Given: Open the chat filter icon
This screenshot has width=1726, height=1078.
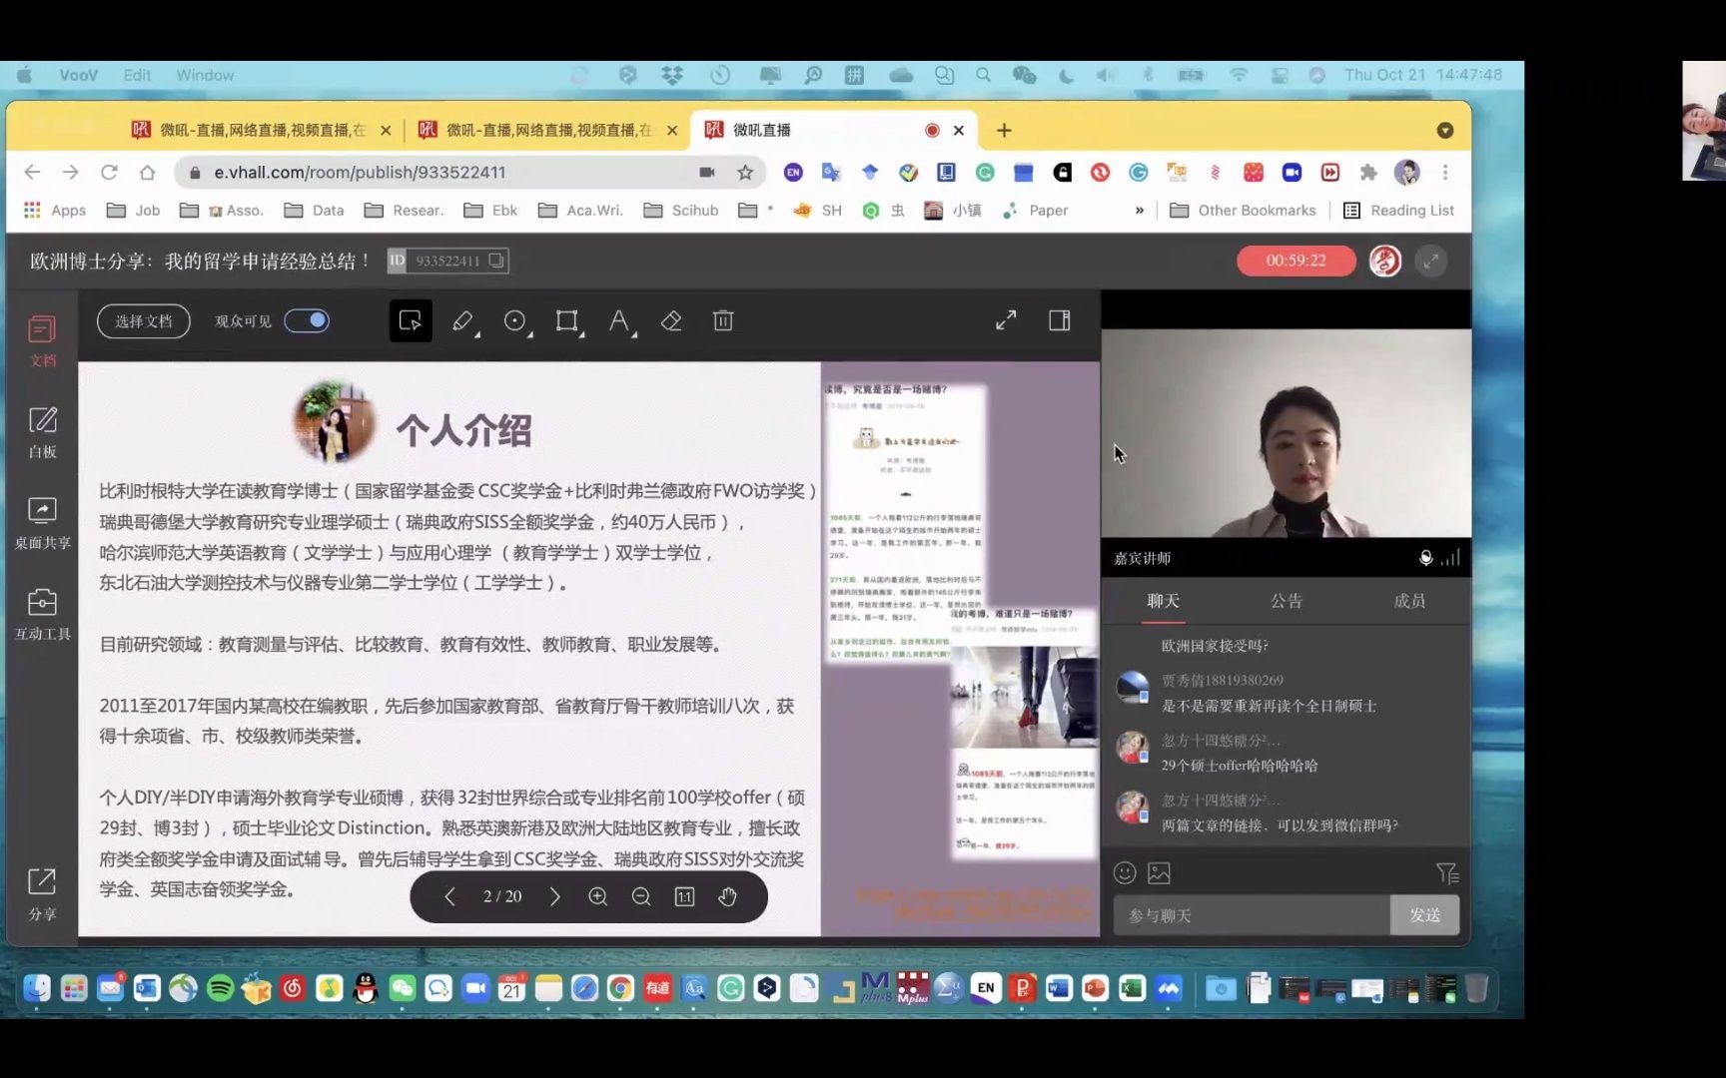Looking at the screenshot, I should pyautogui.click(x=1447, y=872).
